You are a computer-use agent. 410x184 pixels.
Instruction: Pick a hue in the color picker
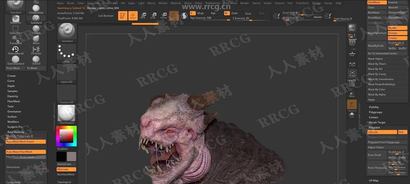(66, 136)
